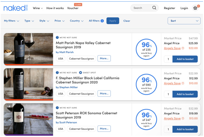The height and width of the screenshot is (137, 204).
Task: Click the 'We're not sure' icon on Matt Parish wine
Action: [57, 38]
